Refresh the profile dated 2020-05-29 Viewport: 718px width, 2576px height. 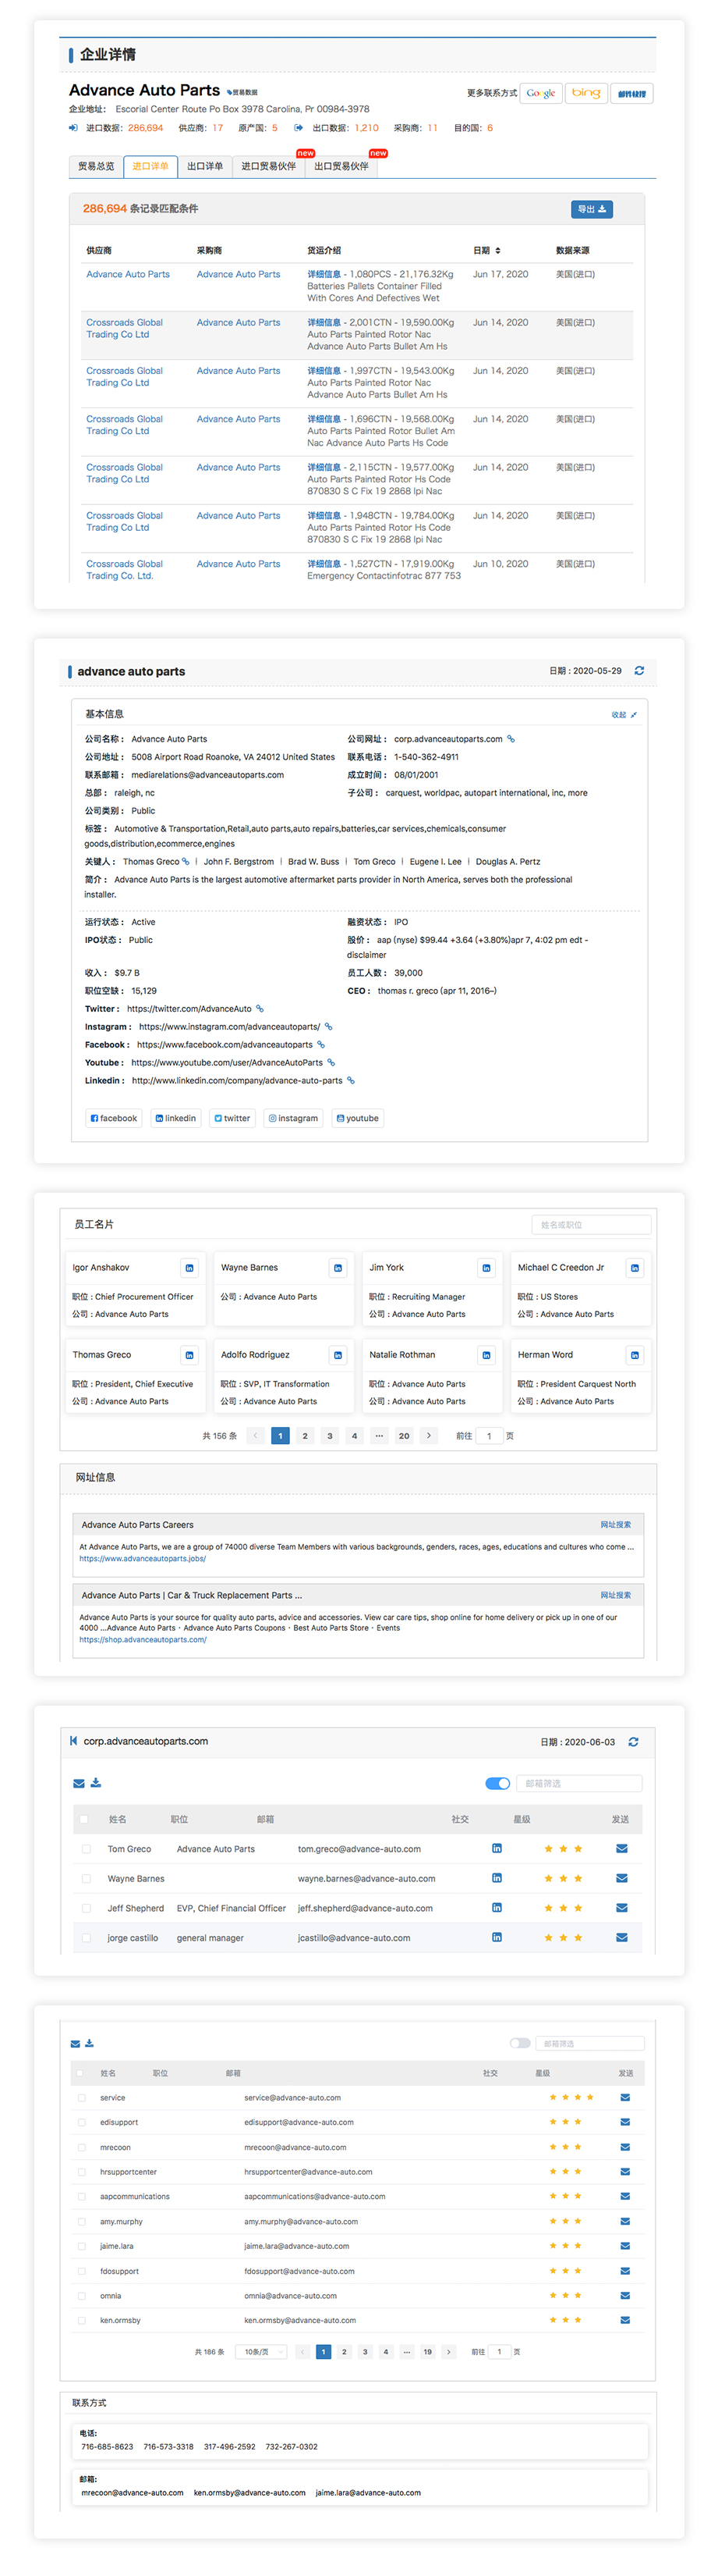tap(639, 671)
